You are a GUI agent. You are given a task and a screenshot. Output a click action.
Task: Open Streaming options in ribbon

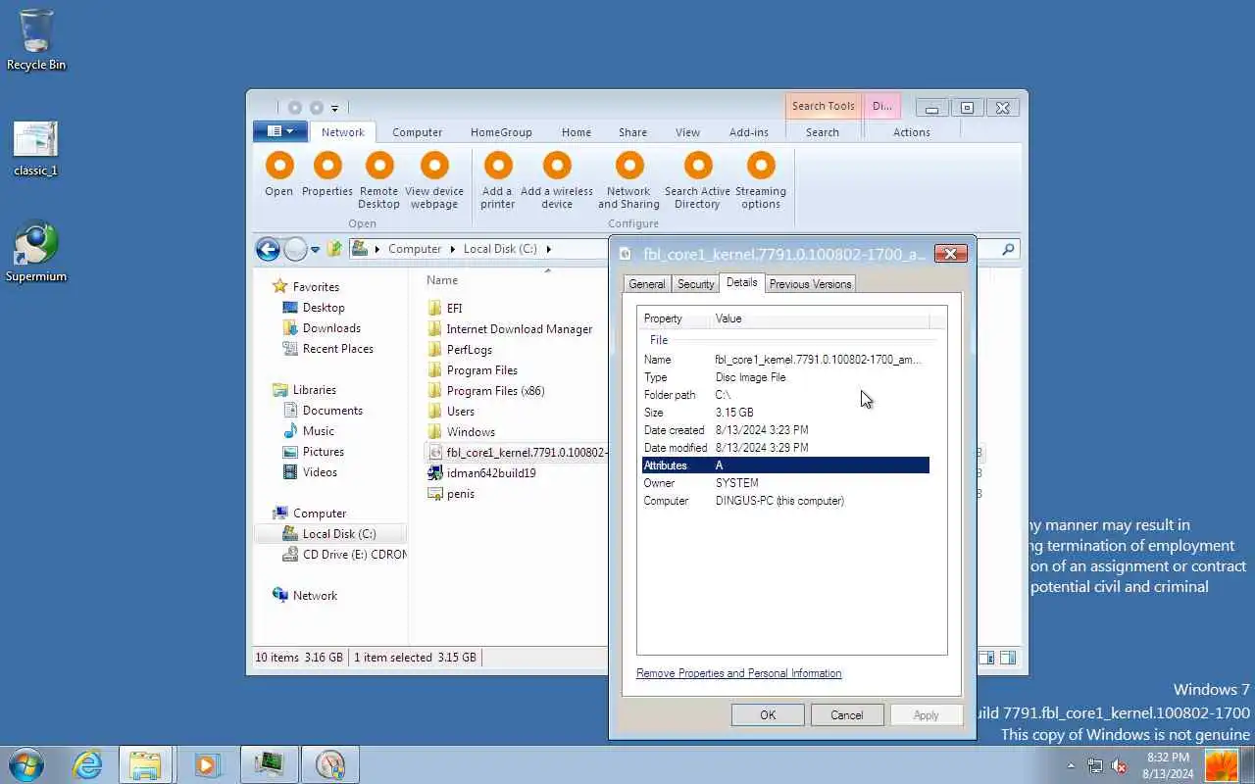coord(761,166)
